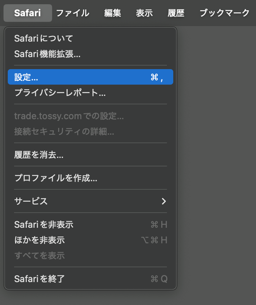Select Safariについて menu item
This screenshot has height=305, width=256.
click(44, 38)
